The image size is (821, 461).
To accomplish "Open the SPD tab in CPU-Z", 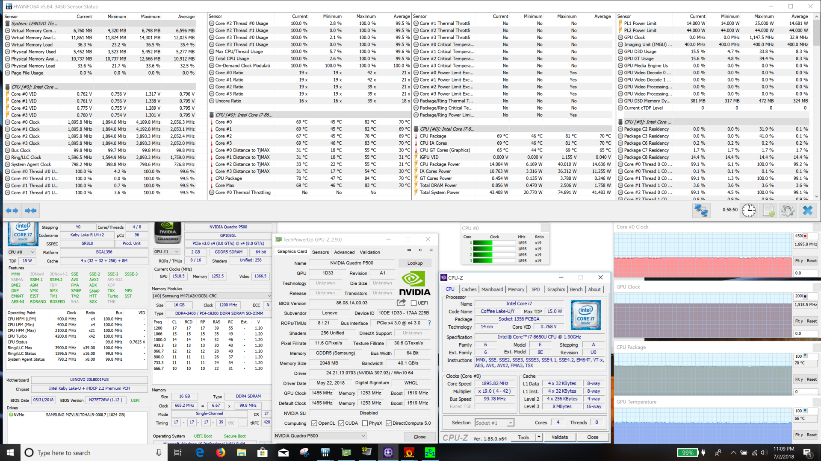I will tap(535, 289).
